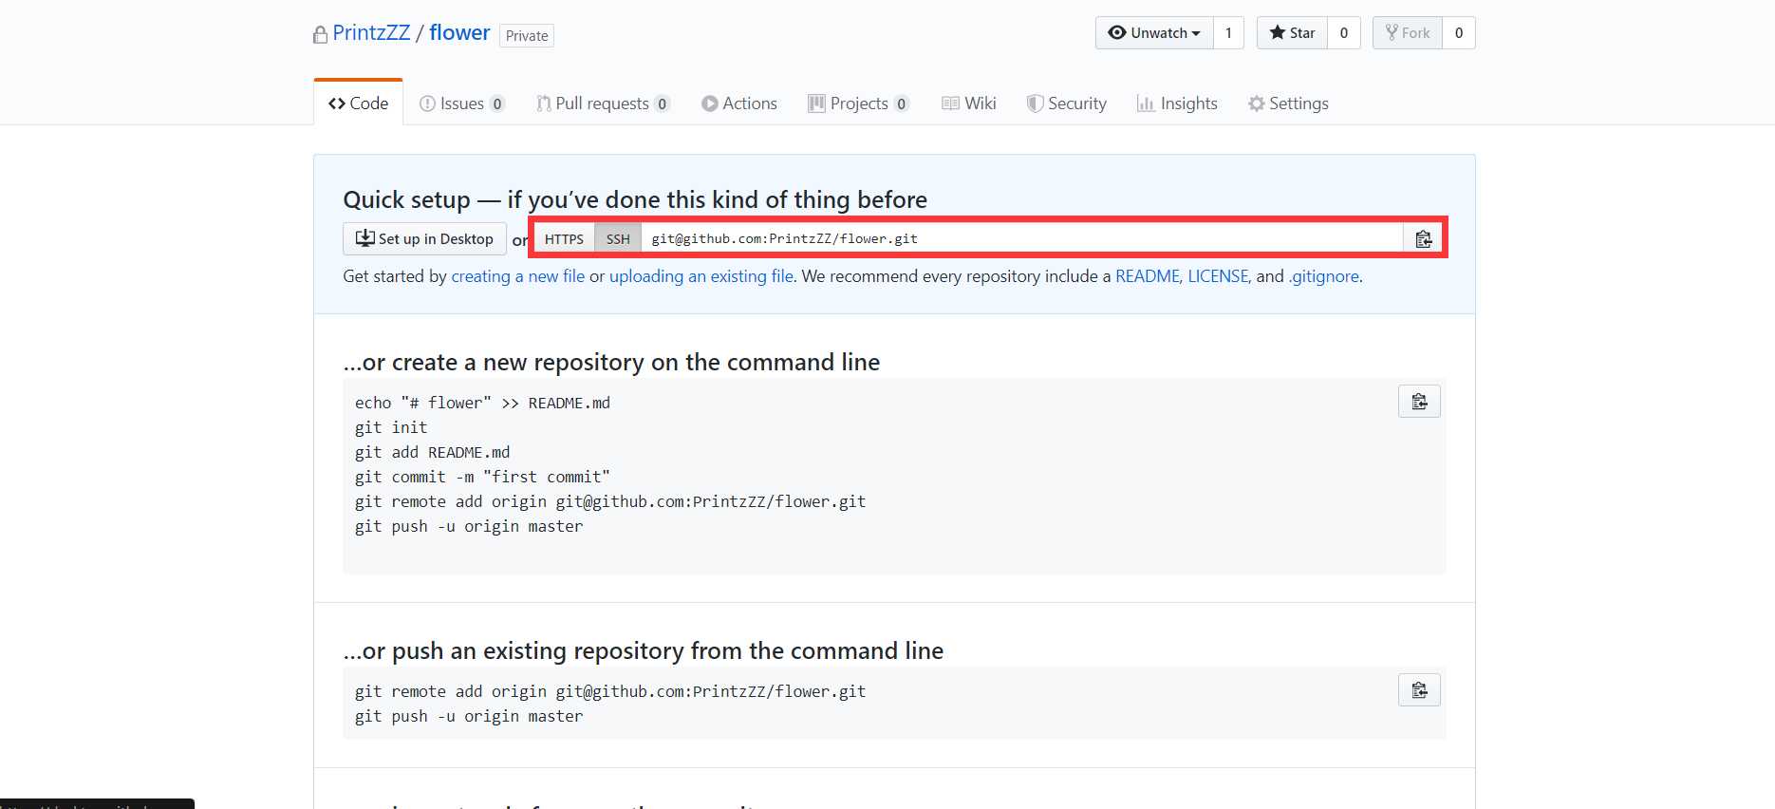
Task: Click Set up in Desktop button
Action: (424, 238)
